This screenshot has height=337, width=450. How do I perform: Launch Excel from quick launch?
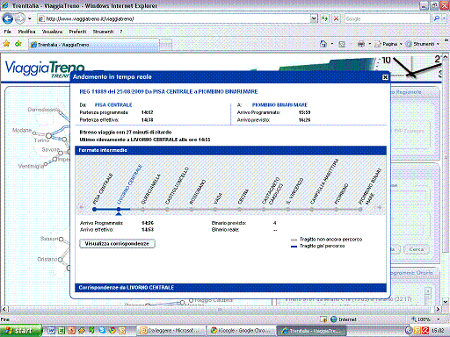pyautogui.click(x=62, y=331)
